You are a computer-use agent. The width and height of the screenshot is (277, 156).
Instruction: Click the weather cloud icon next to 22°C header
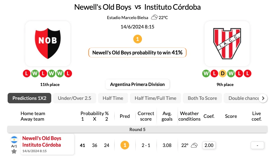[154, 17]
